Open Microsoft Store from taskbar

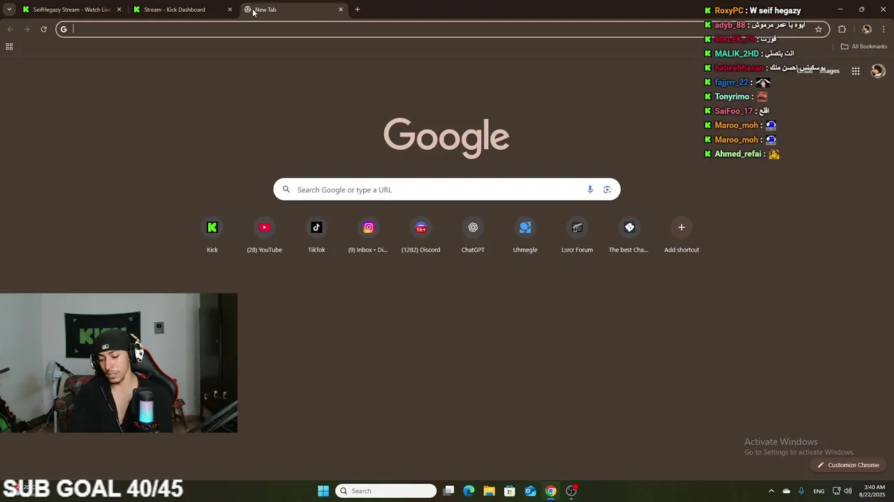(510, 491)
